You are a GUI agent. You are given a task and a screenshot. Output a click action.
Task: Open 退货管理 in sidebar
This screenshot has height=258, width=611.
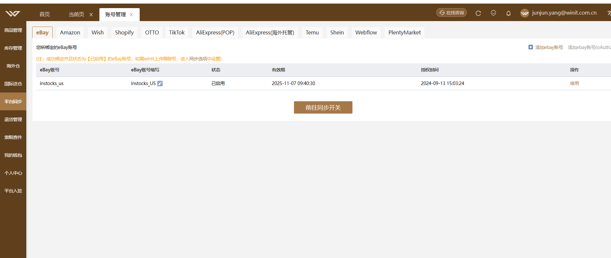point(13,119)
